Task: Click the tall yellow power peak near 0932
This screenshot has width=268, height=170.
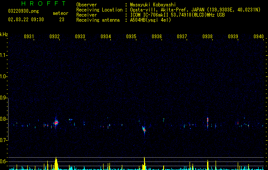Action: pos(56,164)
